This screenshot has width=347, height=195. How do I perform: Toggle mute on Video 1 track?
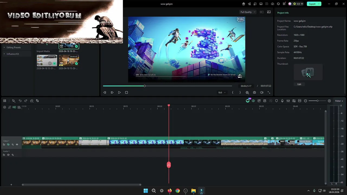(8, 145)
